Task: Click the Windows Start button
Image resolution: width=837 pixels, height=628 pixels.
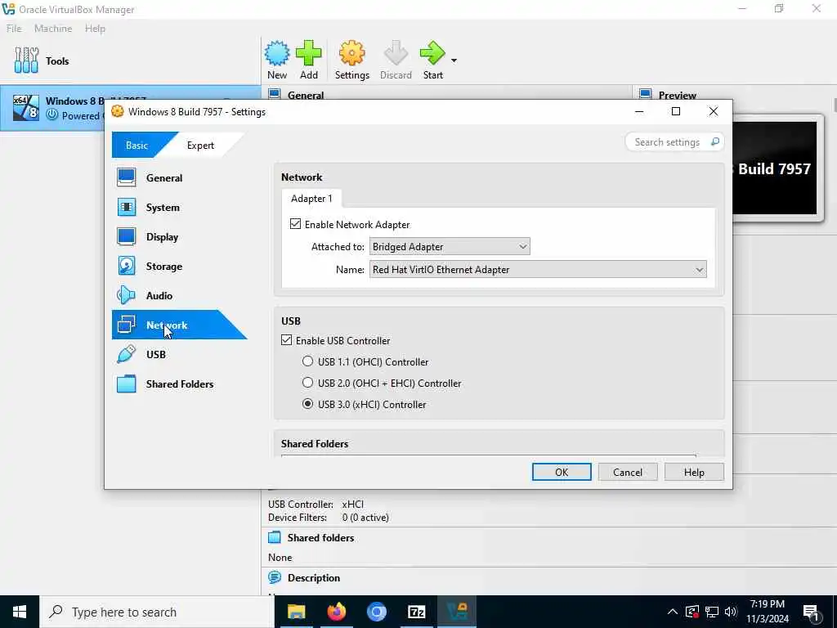Action: pos(20,612)
